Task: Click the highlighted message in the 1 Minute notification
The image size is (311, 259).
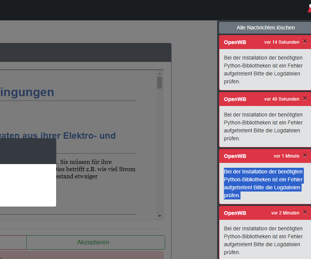Action: [x=263, y=184]
